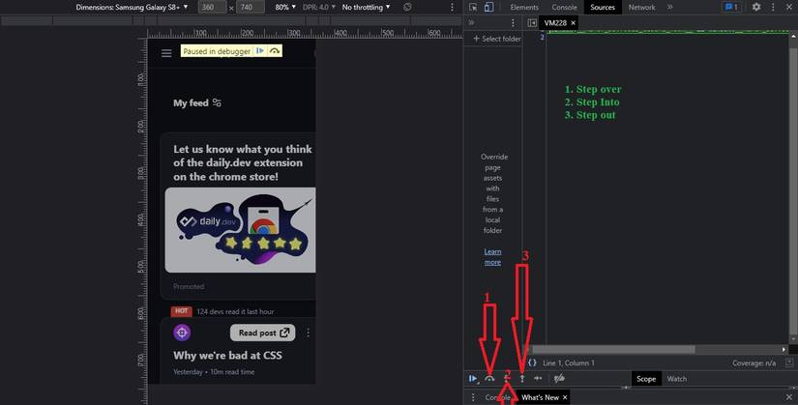The height and width of the screenshot is (405, 798).
Task: Click the daily.dev chrome store image
Action: point(240,230)
